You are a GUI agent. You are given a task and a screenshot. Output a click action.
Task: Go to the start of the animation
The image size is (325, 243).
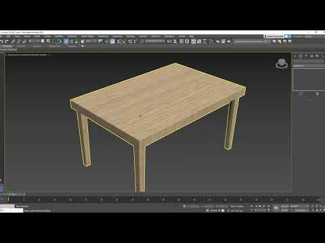252,206
